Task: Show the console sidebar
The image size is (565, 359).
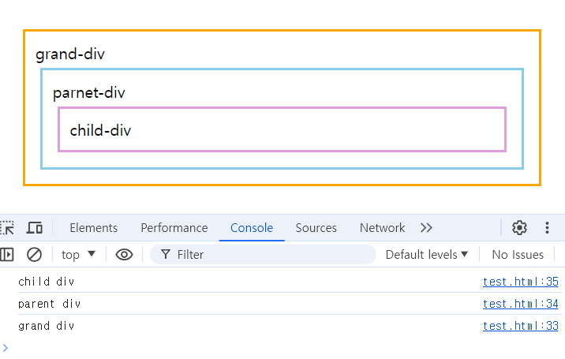Action: [x=7, y=255]
